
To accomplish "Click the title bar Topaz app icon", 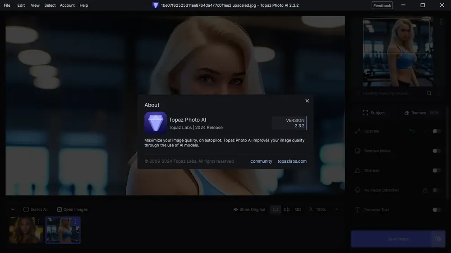I will point(155,5).
